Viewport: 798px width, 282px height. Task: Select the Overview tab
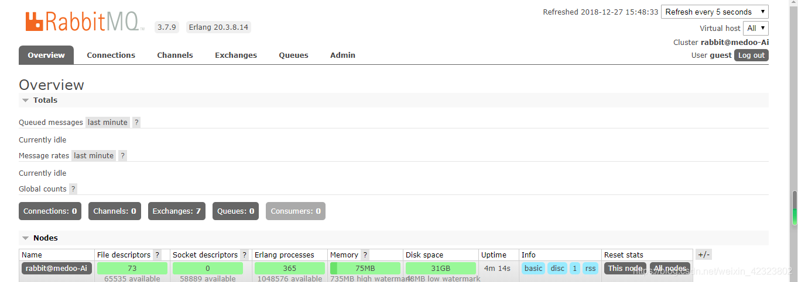(x=46, y=55)
